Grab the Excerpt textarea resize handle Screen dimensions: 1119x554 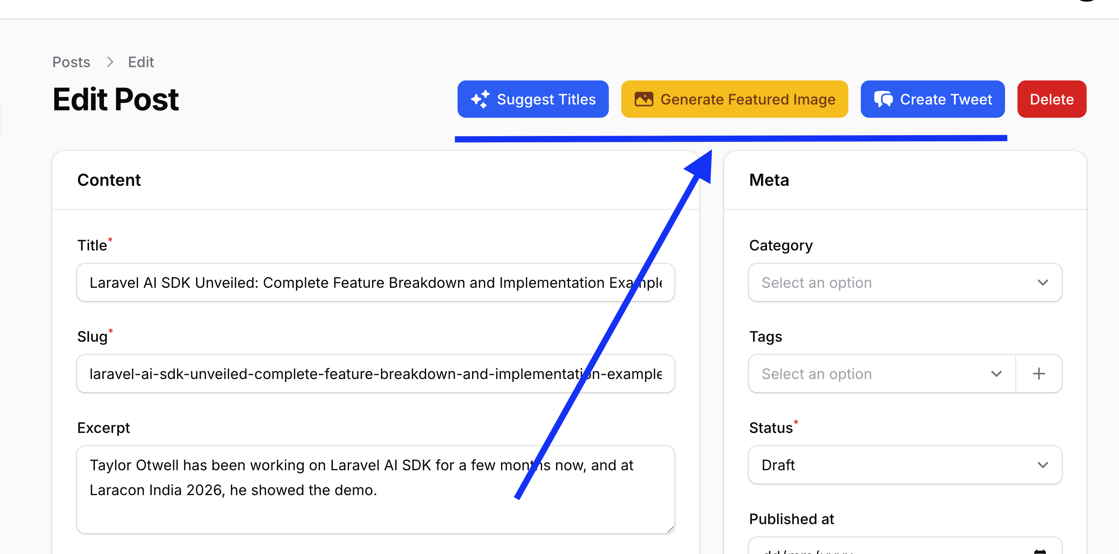coord(670,529)
